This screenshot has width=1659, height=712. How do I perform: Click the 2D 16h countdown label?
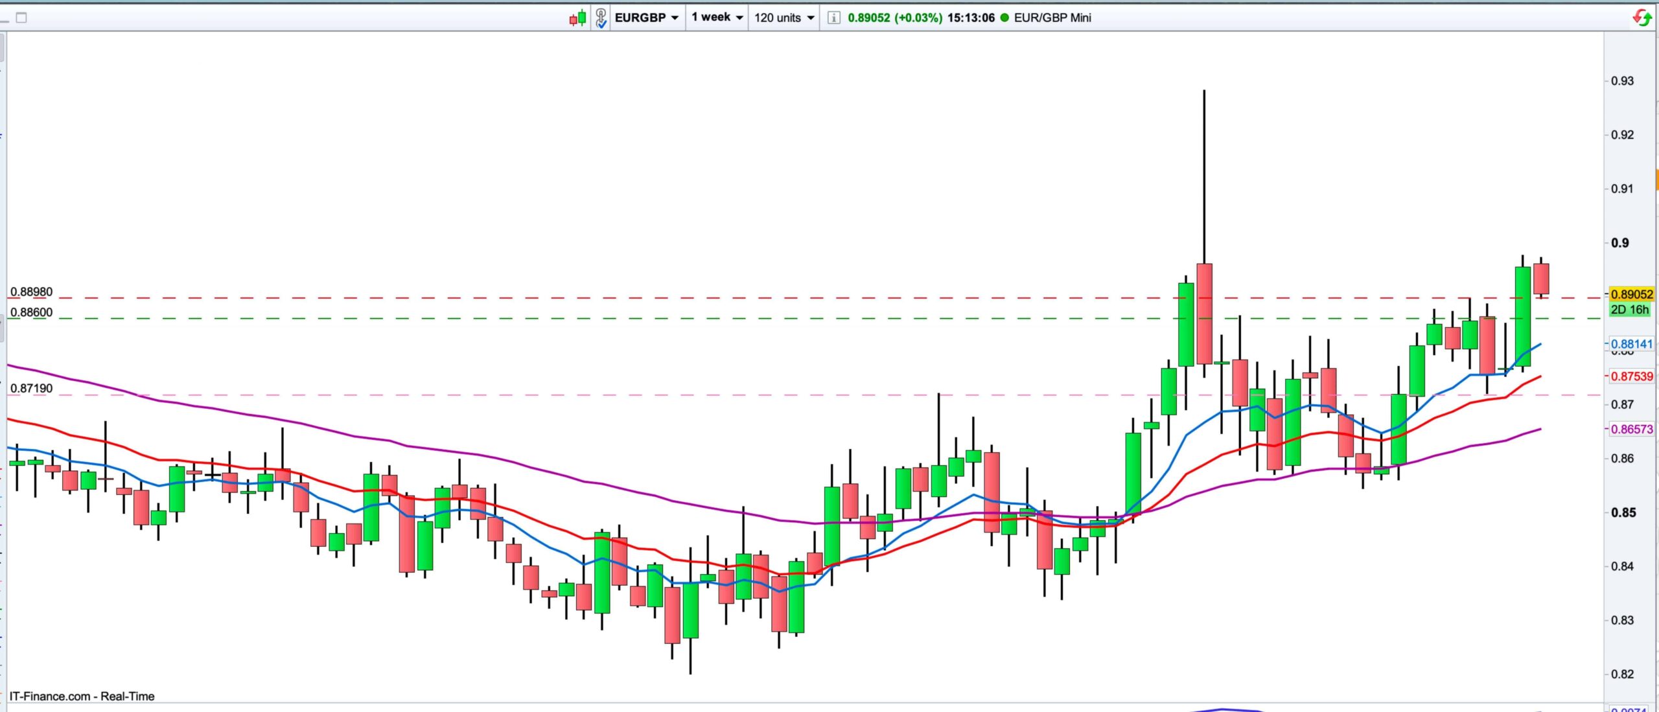tap(1629, 310)
